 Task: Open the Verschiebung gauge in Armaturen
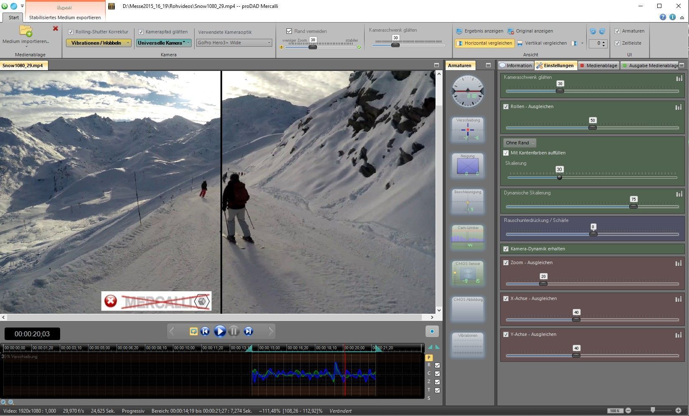pos(468,129)
